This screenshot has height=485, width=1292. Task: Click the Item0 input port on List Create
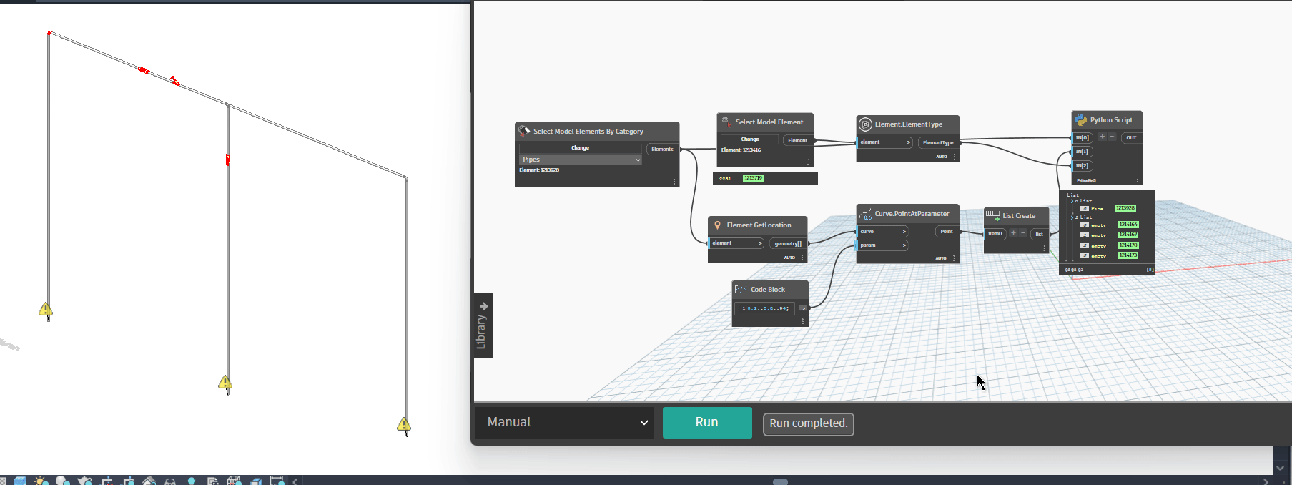coord(995,234)
